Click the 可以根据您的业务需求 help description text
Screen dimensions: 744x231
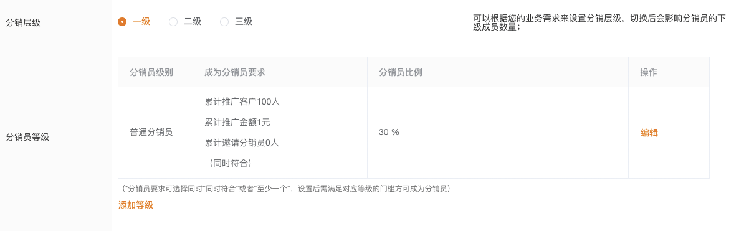(x=600, y=22)
